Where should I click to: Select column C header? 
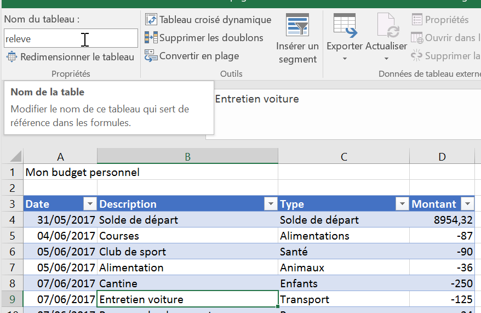(343, 157)
